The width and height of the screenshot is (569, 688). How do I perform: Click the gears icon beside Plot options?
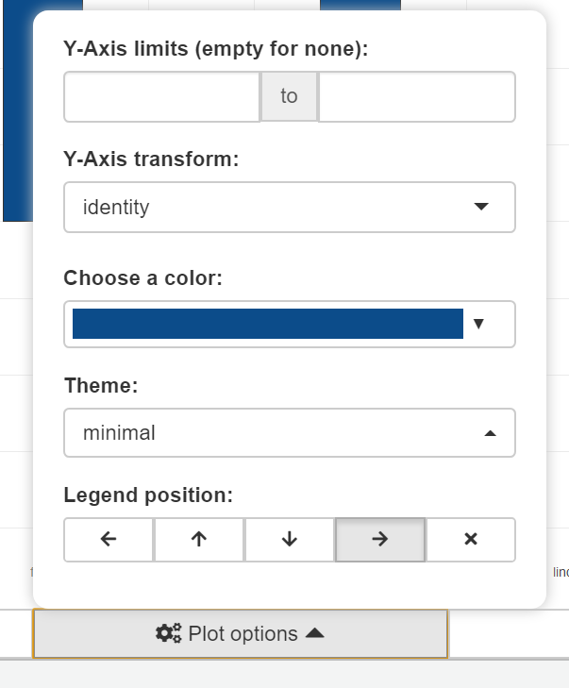pyautogui.click(x=169, y=634)
